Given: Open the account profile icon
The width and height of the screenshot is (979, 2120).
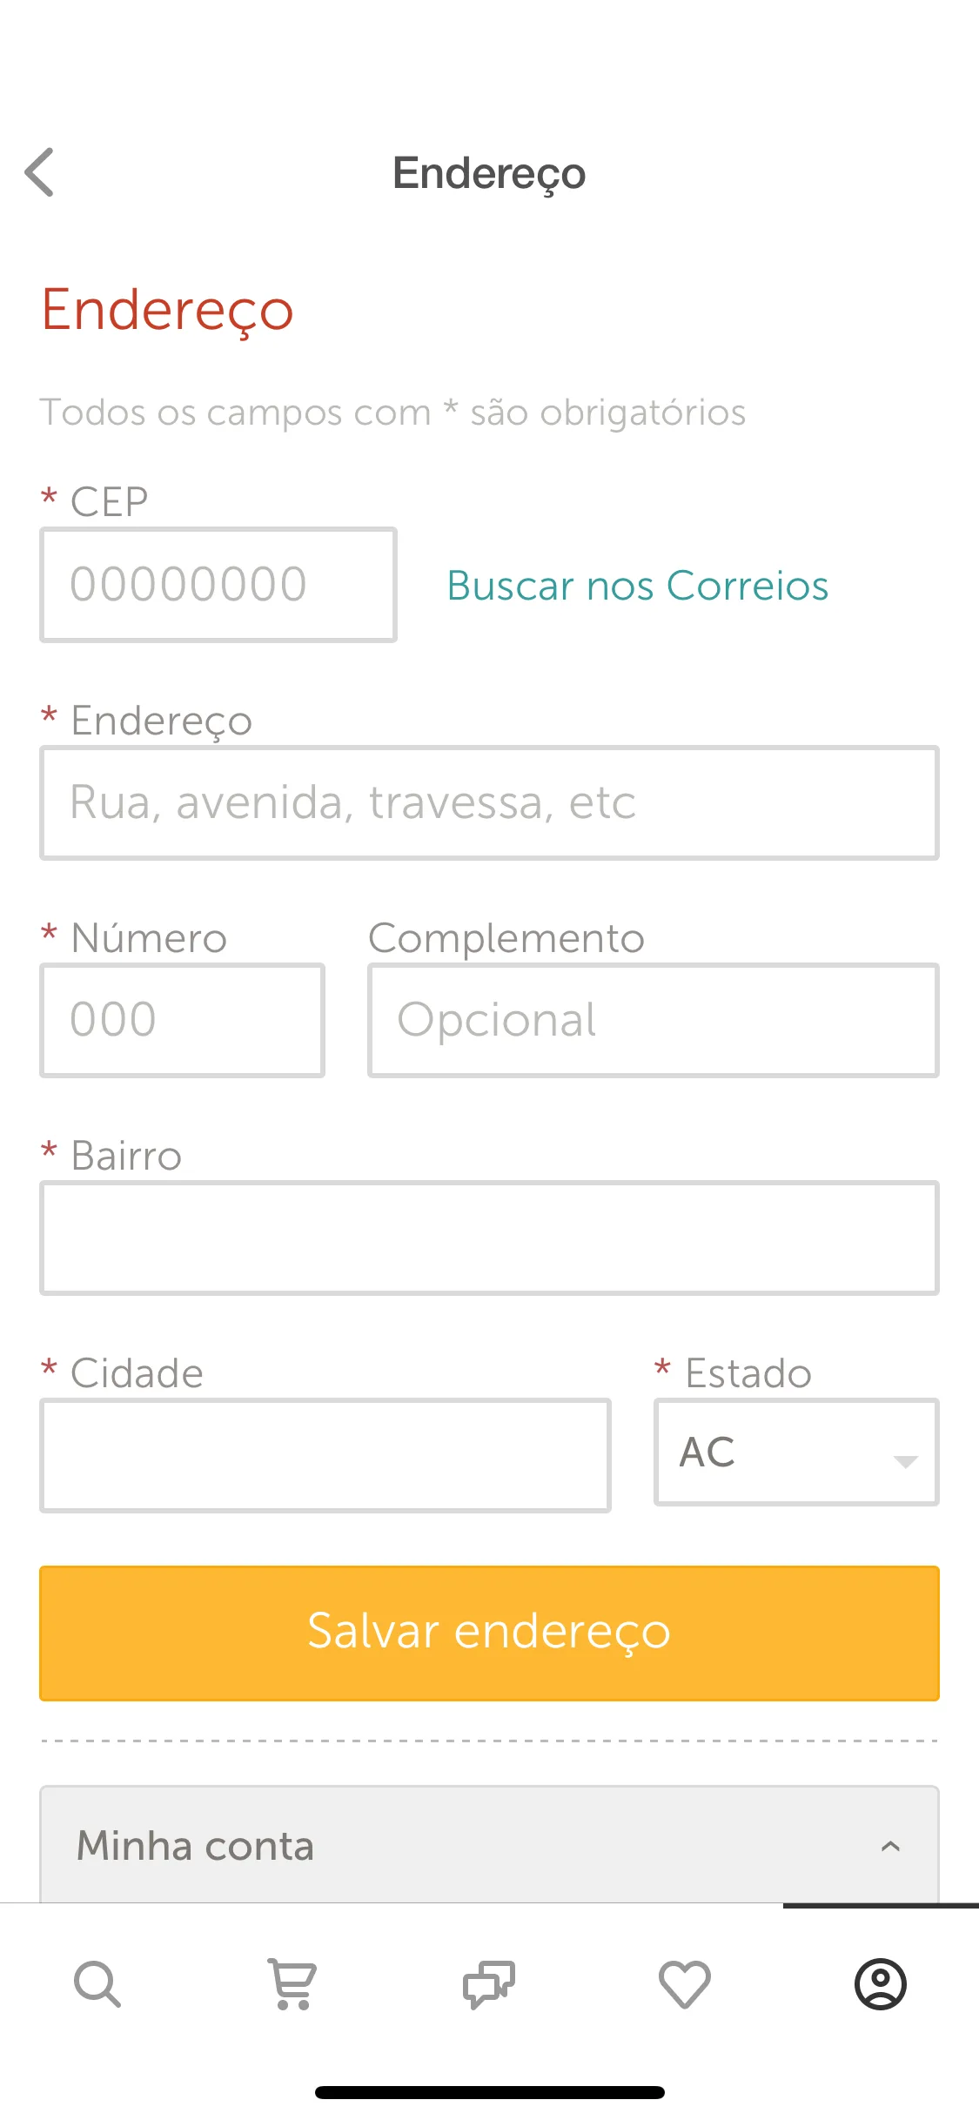Looking at the screenshot, I should 881,1984.
